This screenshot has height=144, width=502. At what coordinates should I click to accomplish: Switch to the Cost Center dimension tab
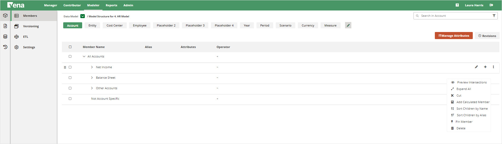tap(115, 25)
